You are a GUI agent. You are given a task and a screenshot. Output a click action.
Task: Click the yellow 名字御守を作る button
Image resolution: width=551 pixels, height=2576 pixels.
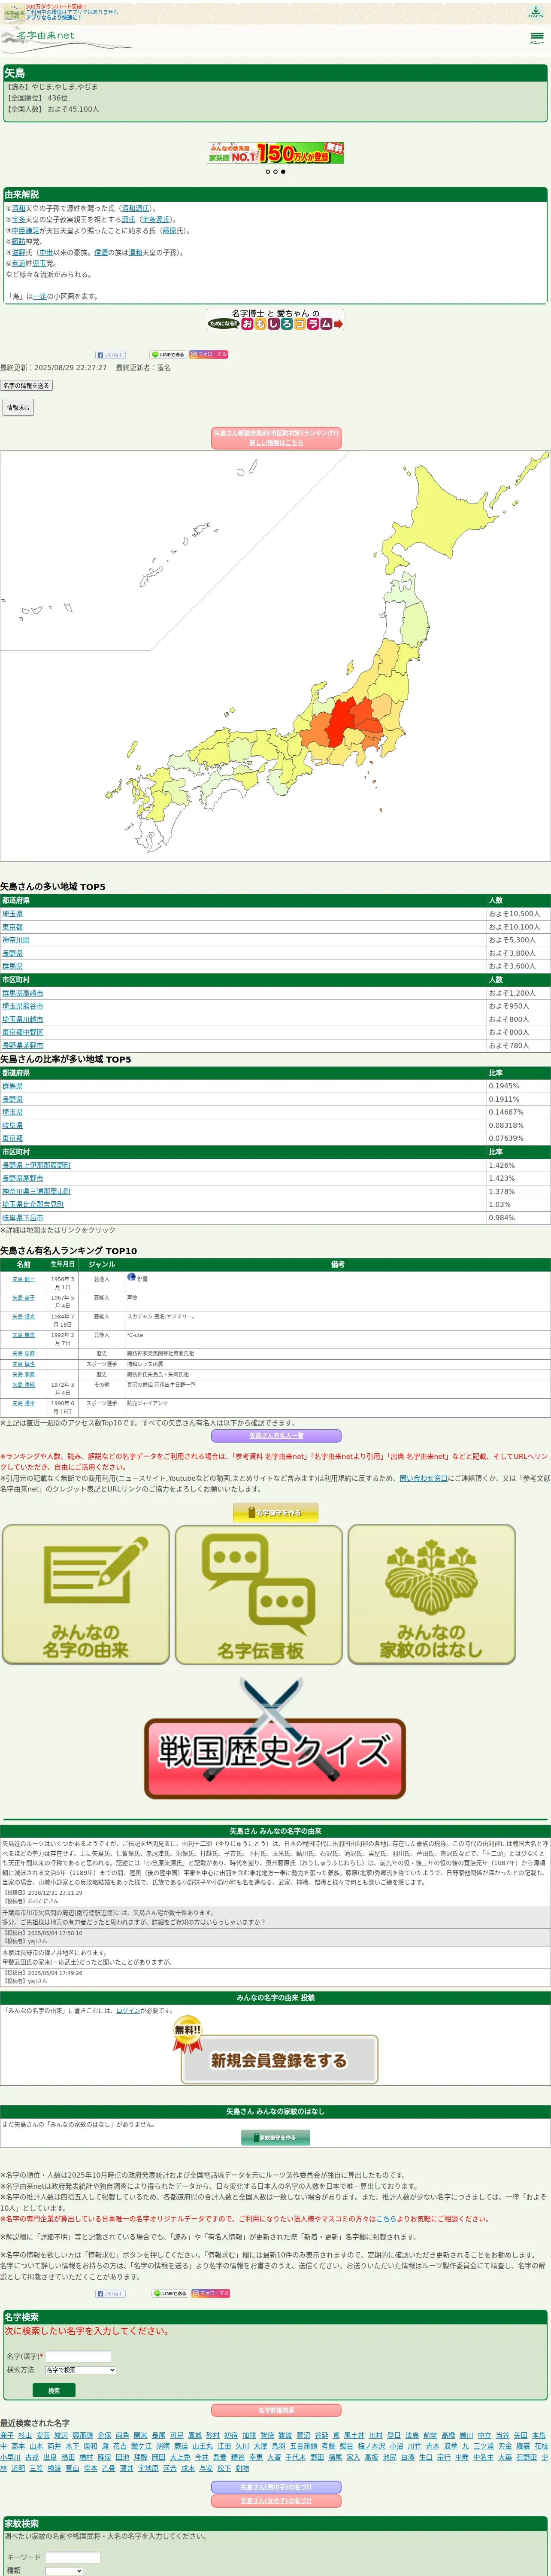click(x=276, y=1513)
